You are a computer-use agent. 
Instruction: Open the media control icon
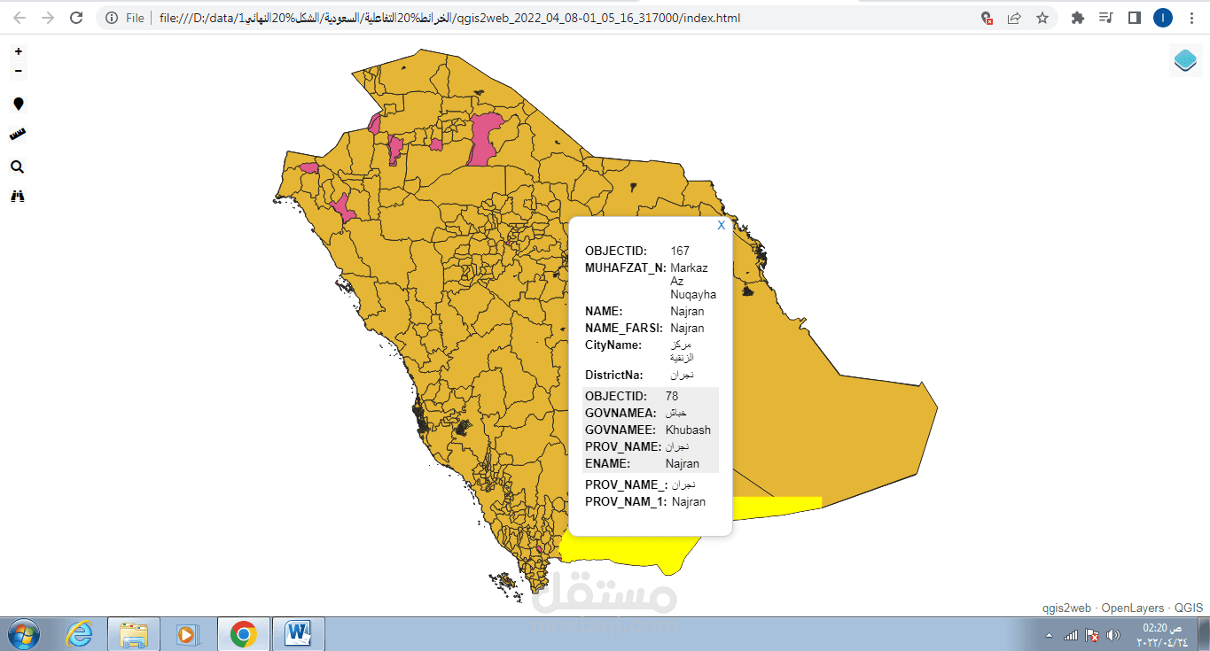1105,18
